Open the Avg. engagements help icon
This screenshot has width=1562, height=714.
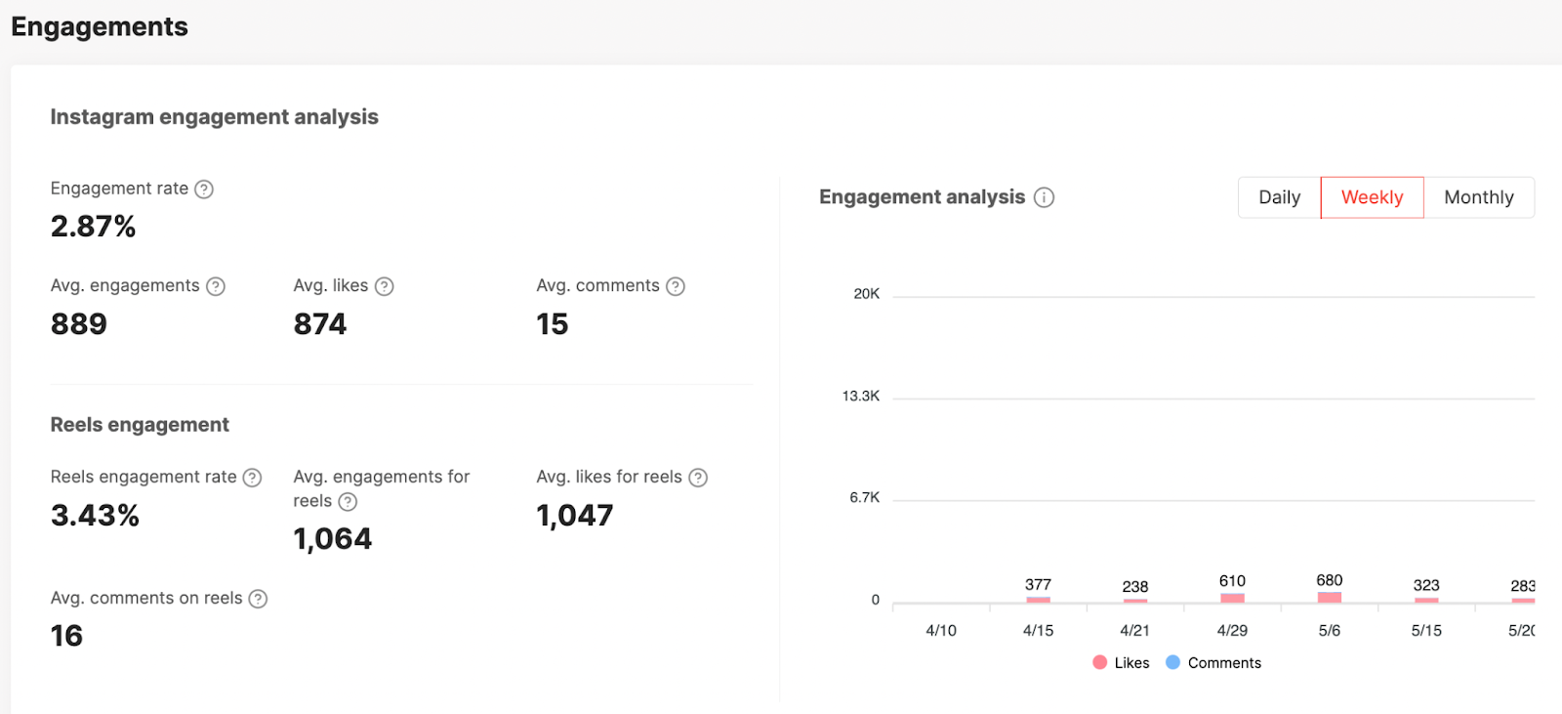coord(216,286)
